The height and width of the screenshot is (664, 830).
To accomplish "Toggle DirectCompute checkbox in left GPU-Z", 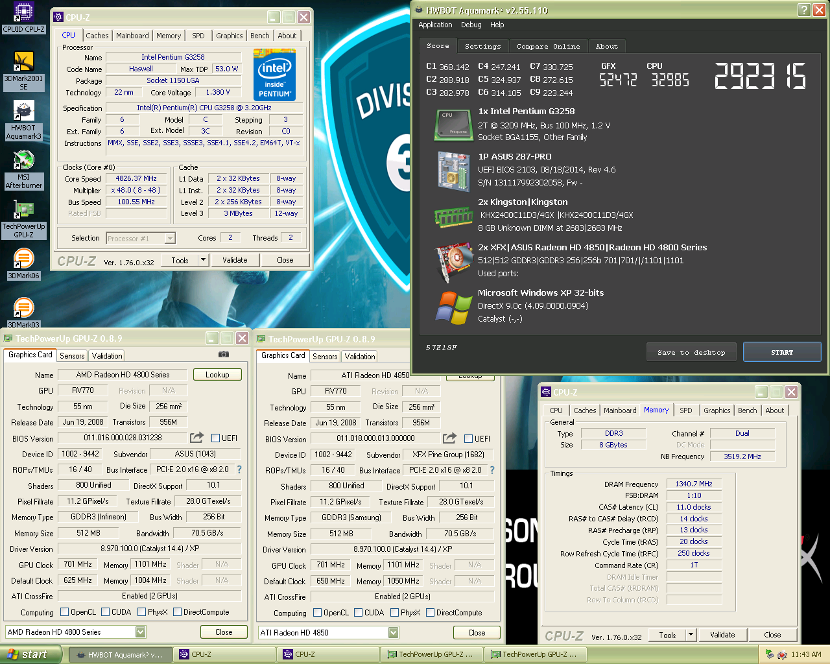I will coord(177,612).
